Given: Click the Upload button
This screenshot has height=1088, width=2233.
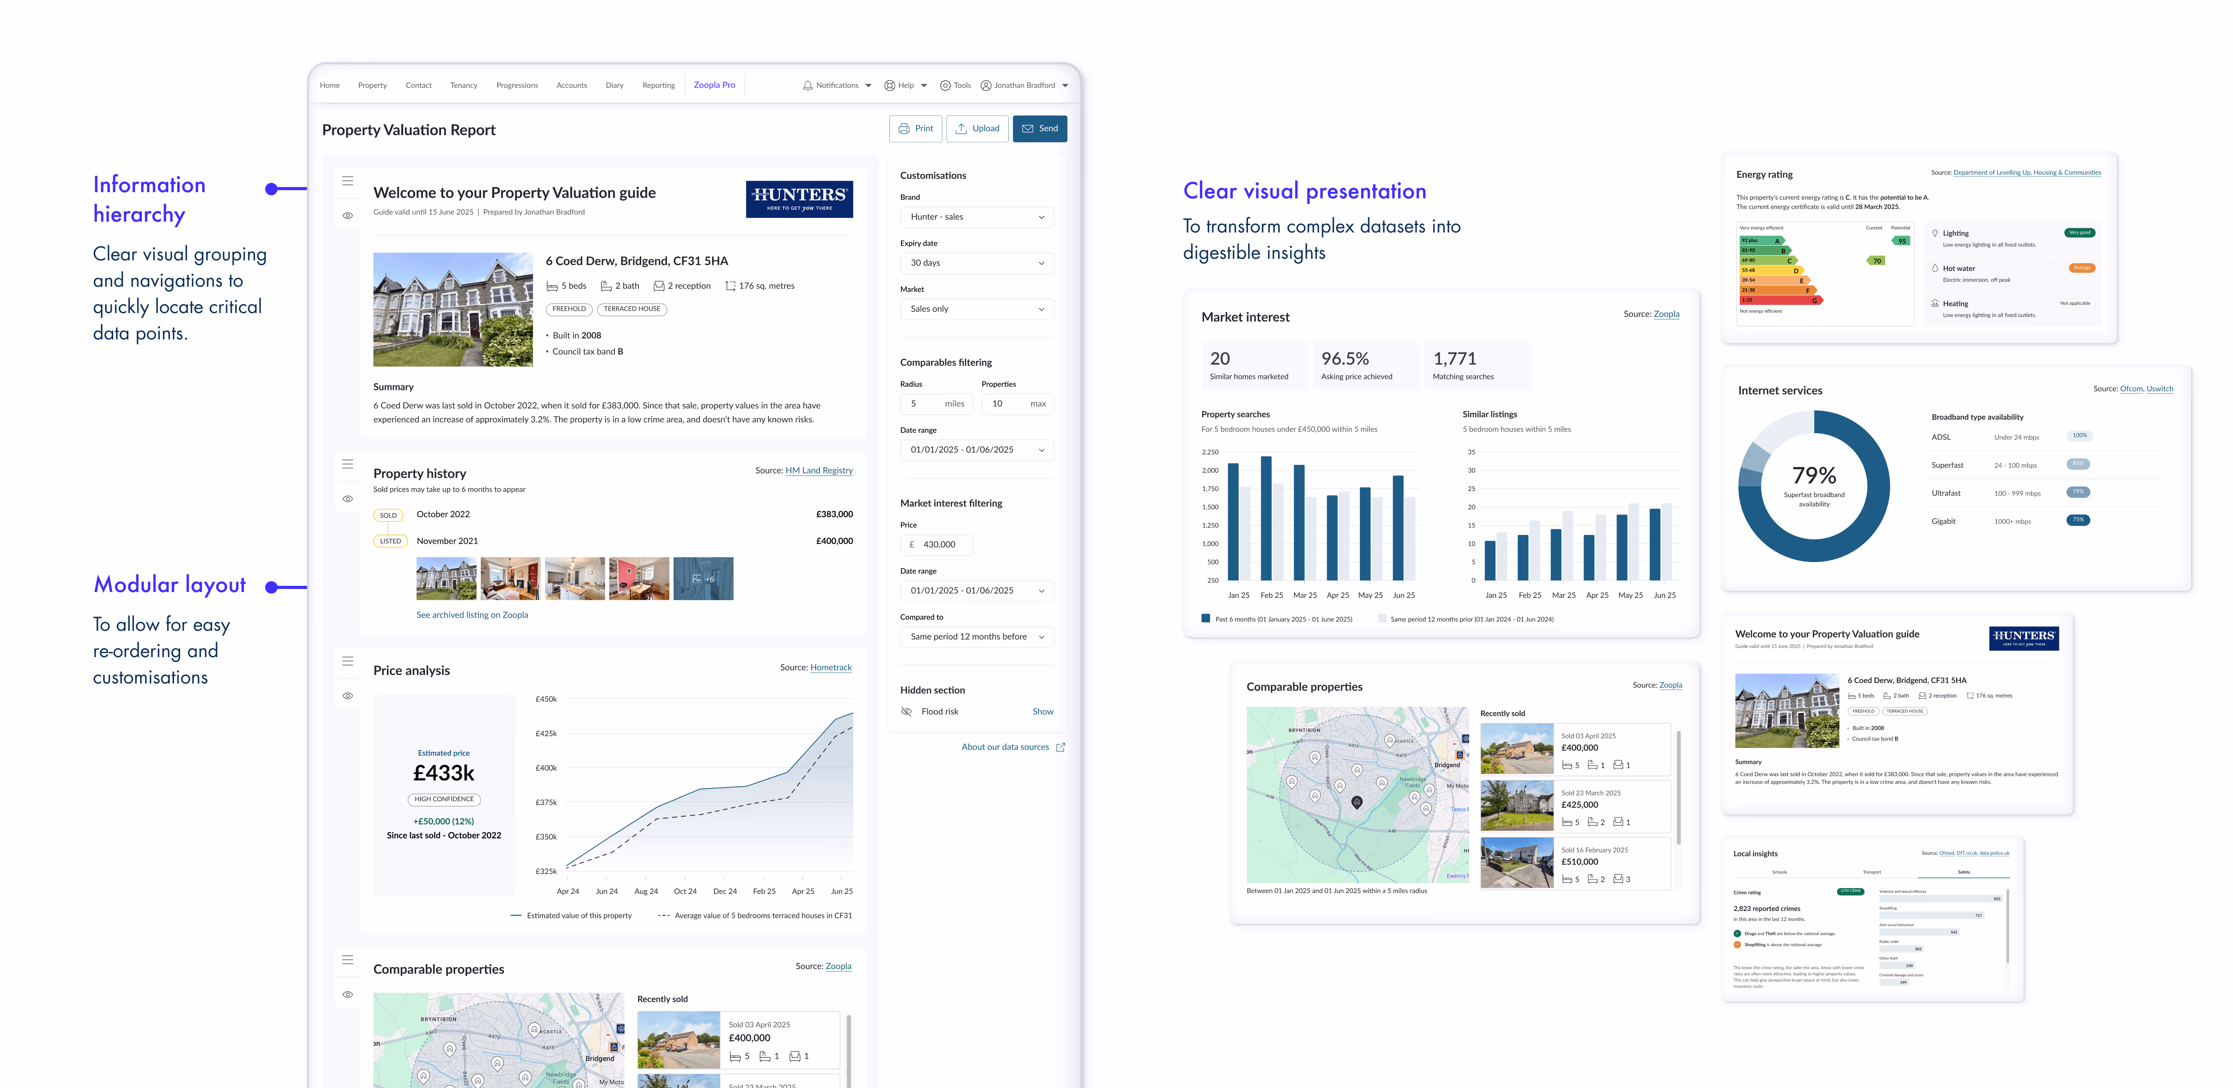Looking at the screenshot, I should 977,128.
